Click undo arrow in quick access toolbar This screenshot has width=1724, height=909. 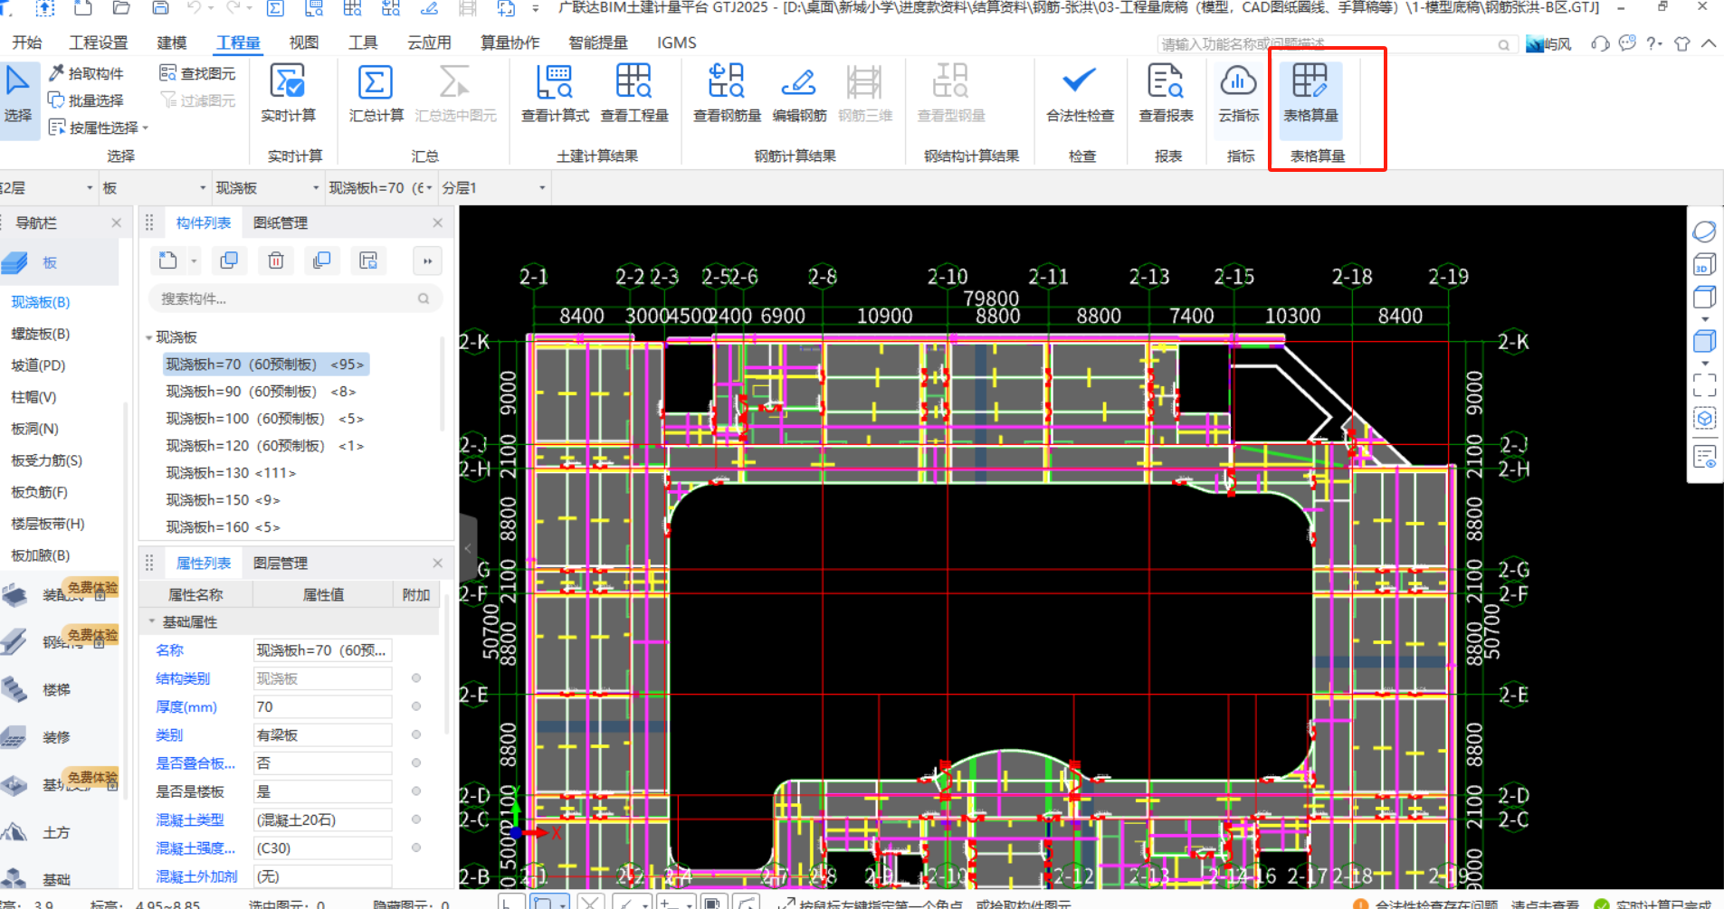pos(193,8)
